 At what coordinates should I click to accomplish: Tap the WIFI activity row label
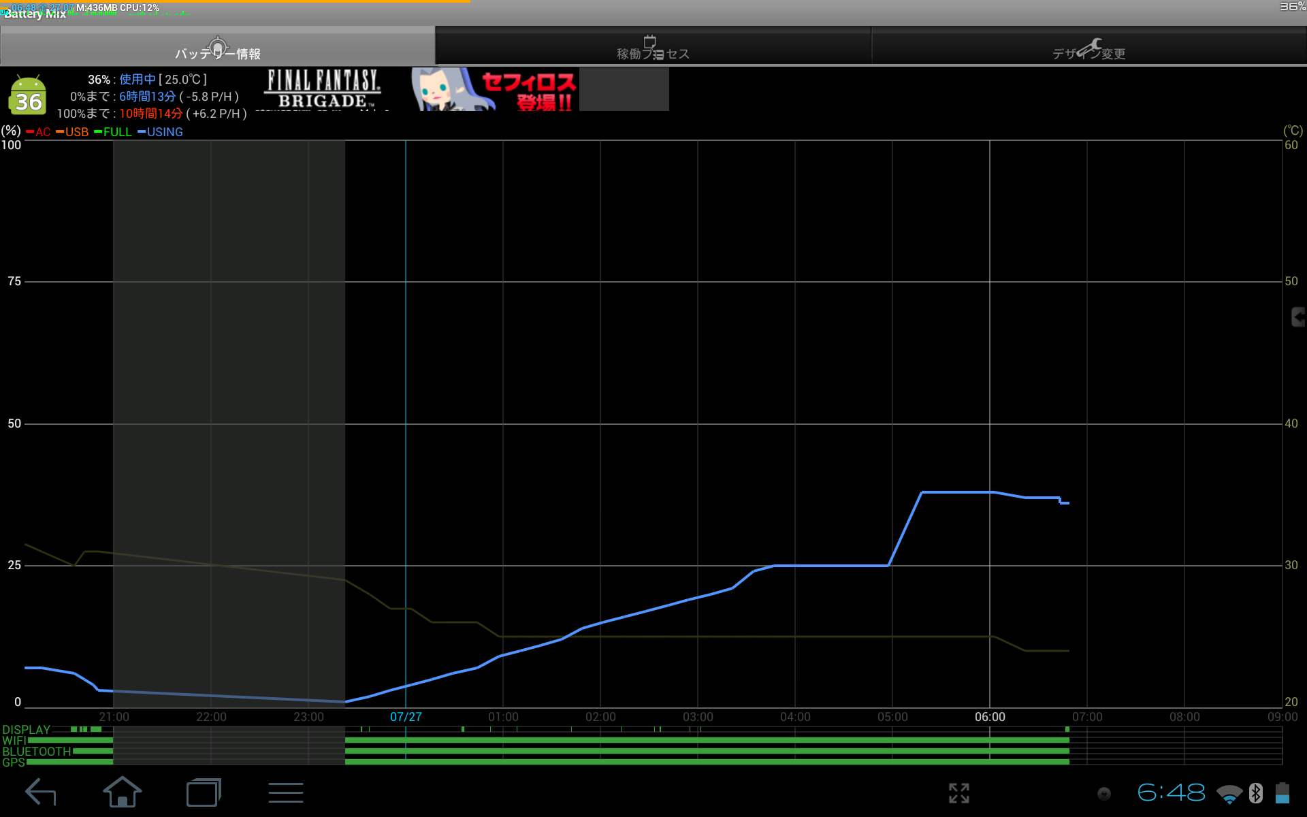[14, 741]
